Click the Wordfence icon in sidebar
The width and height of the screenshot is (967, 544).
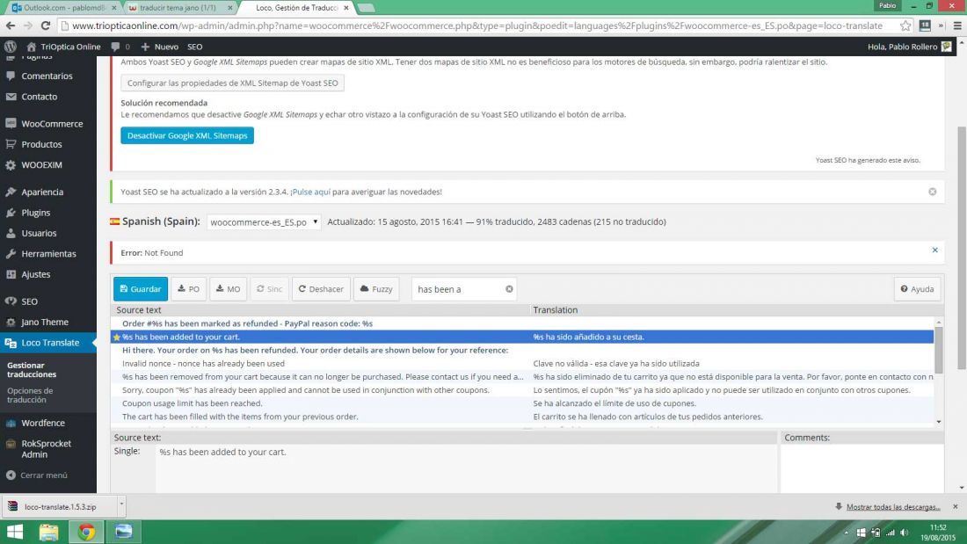point(11,423)
